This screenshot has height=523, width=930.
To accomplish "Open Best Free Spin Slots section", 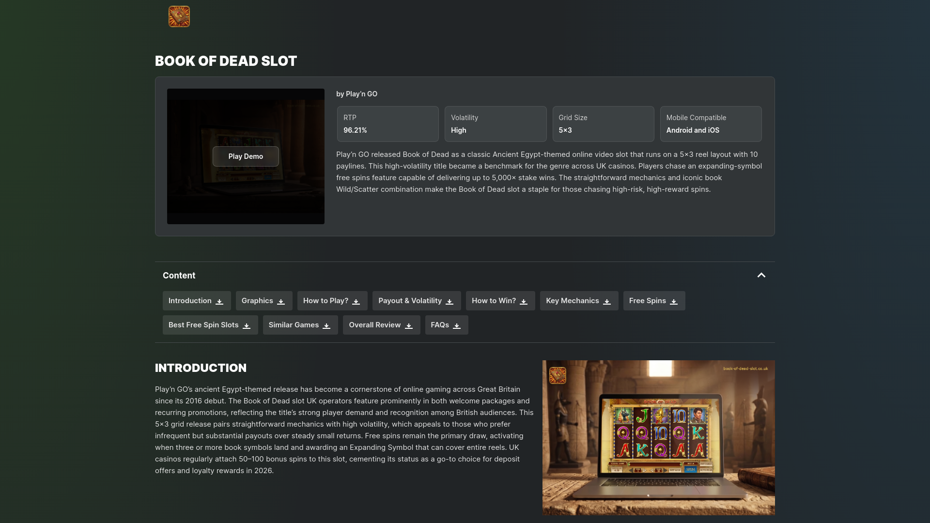I will [x=210, y=325].
